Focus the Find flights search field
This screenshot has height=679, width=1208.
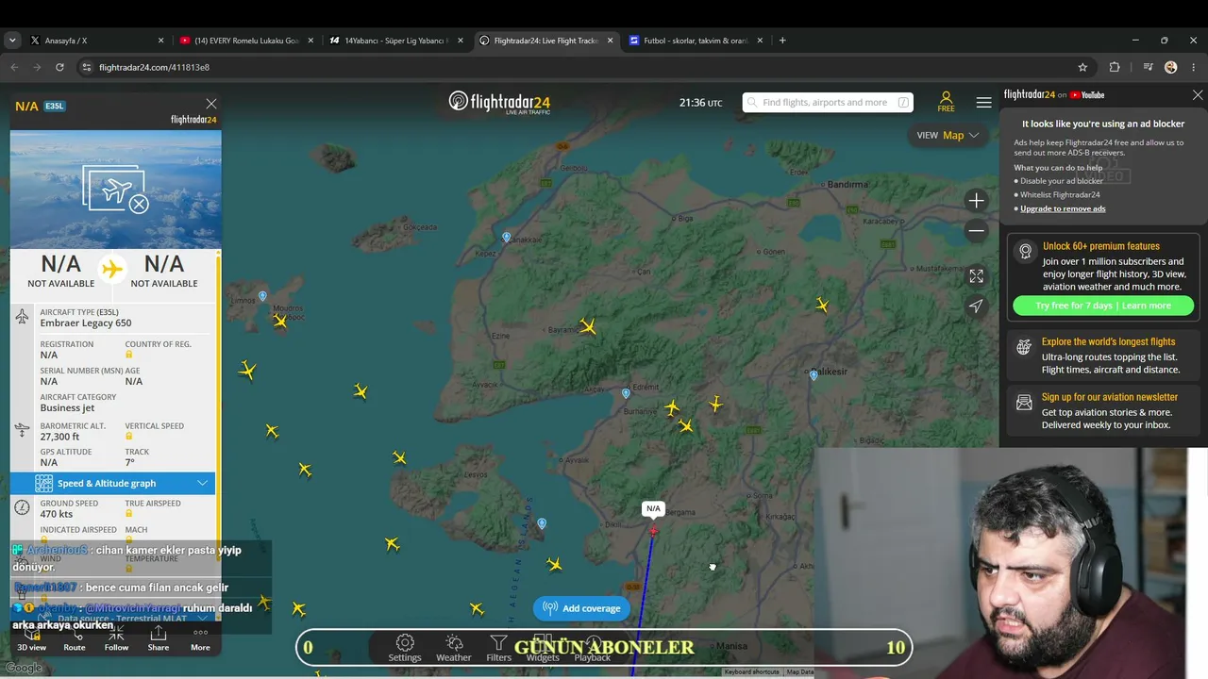tap(828, 103)
